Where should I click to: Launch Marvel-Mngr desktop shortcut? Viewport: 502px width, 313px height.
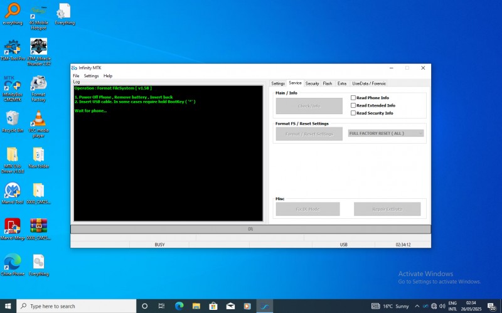pyautogui.click(x=13, y=229)
